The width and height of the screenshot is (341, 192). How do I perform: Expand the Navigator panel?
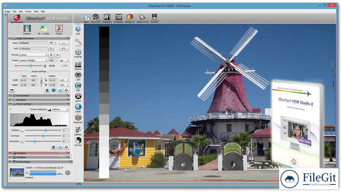10,100
